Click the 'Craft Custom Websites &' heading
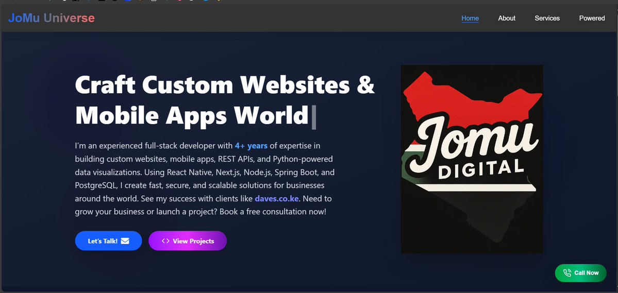Image resolution: width=618 pixels, height=293 pixels. click(x=225, y=84)
